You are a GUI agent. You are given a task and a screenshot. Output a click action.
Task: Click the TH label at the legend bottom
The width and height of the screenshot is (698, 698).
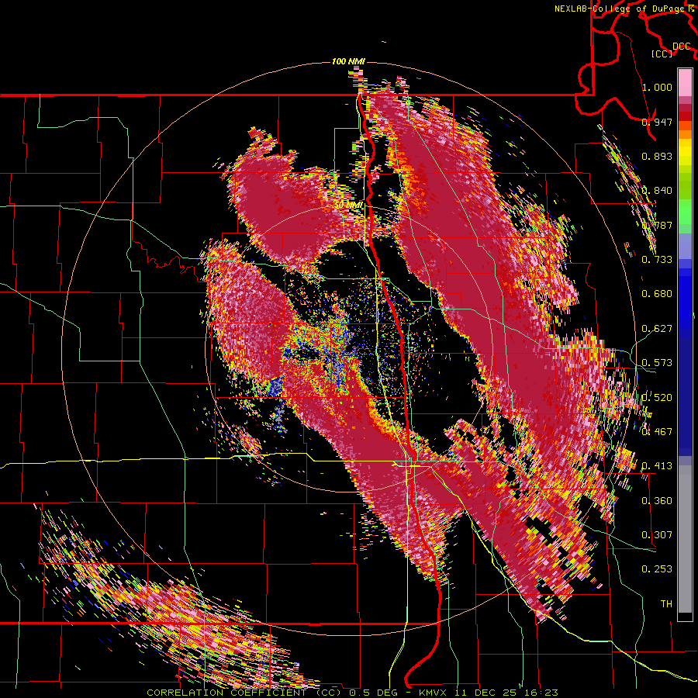tap(666, 603)
